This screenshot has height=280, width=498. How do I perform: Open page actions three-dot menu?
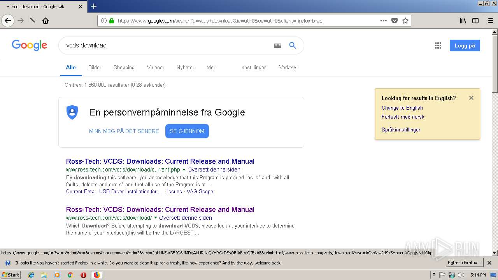tap(384, 21)
